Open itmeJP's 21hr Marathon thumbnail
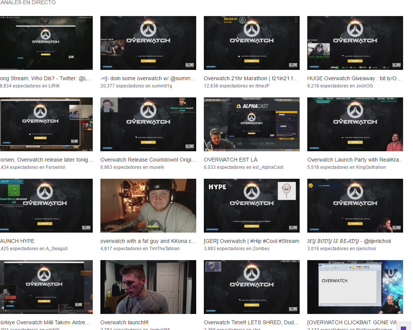The width and height of the screenshot is (413, 330). 252,43
